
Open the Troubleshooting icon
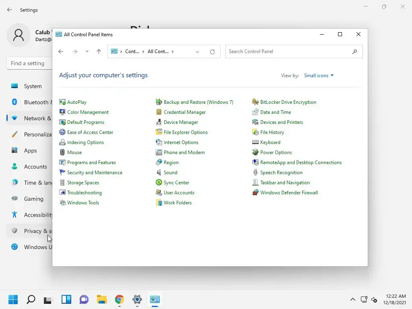point(62,192)
